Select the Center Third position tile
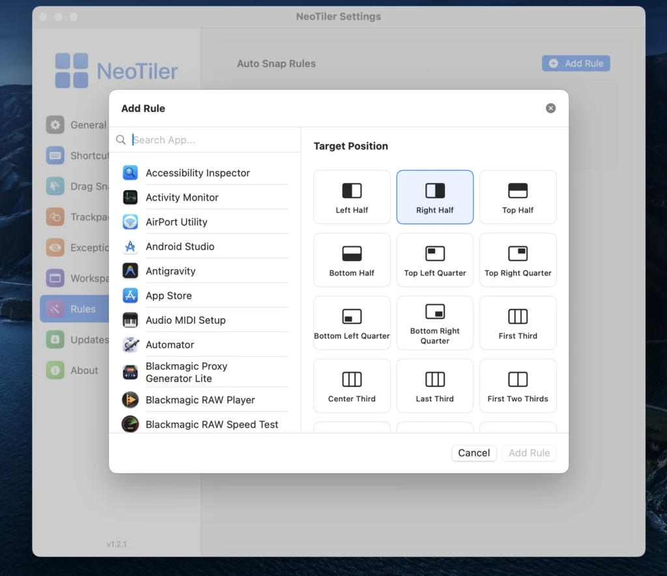Image resolution: width=667 pixels, height=576 pixels. pyautogui.click(x=352, y=386)
